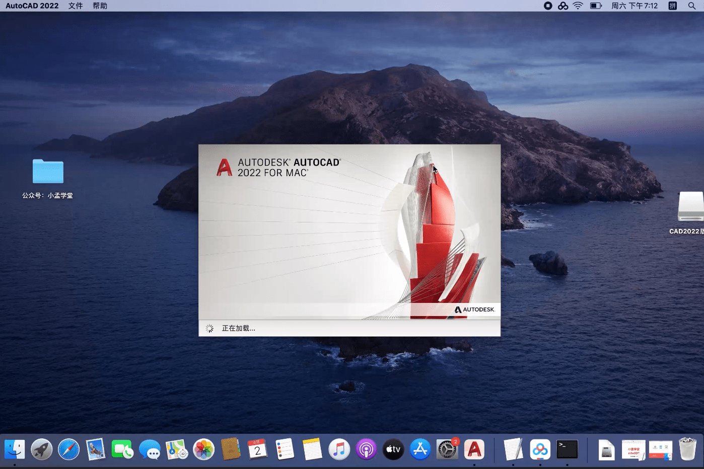Open Safari browser from the Dock
The height and width of the screenshot is (469, 704).
point(69,449)
